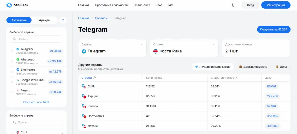
Task: Click the Costa Rica flag icon
Action: [x=155, y=51]
